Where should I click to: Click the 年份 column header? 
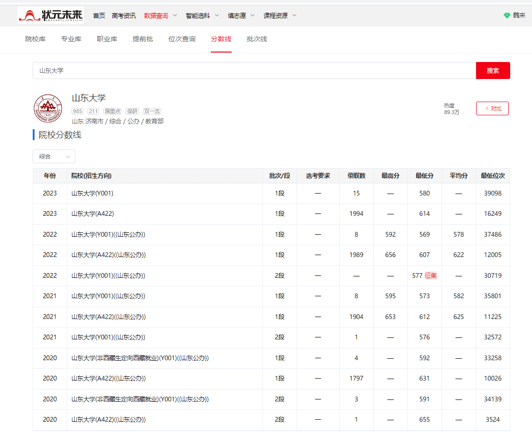pyautogui.click(x=50, y=176)
